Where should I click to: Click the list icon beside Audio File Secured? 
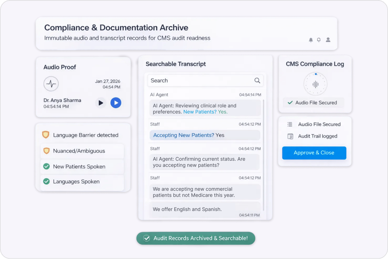tap(289, 124)
